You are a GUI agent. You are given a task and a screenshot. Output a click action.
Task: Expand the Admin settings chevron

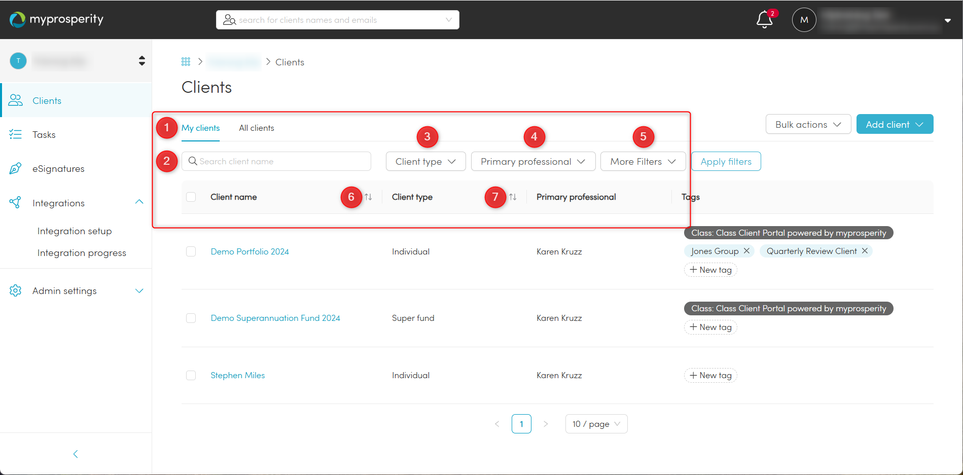pos(139,291)
